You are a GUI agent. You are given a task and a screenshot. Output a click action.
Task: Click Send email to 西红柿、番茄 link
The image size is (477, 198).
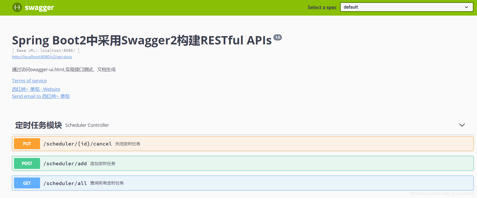coord(41,96)
